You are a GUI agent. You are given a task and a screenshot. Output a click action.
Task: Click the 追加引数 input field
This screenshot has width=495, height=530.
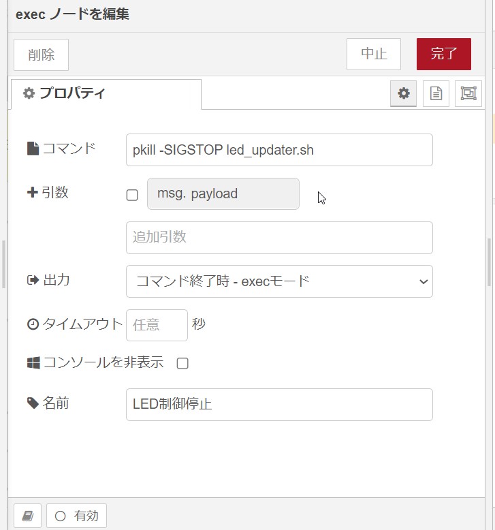(x=279, y=238)
